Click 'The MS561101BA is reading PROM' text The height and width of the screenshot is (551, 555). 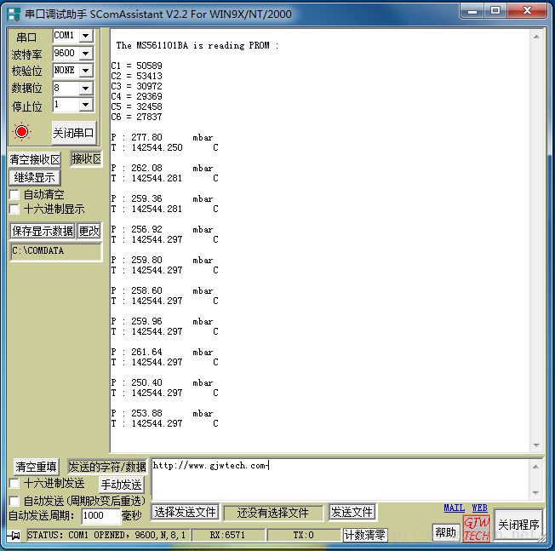point(193,46)
